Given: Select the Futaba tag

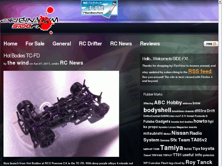Looking at the screenshot, I should (149, 122).
